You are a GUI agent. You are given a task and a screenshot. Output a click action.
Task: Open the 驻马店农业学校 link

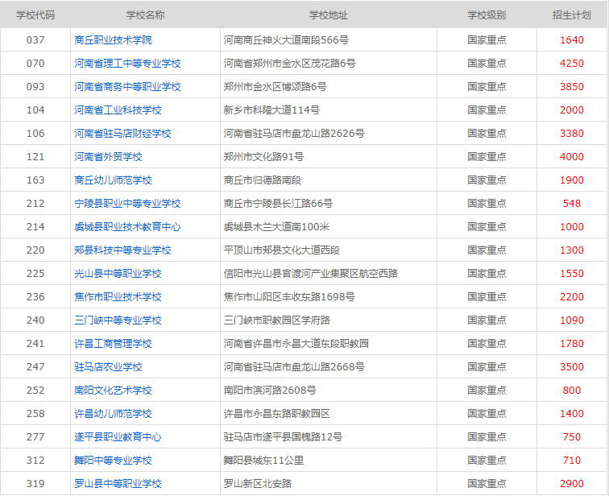108,366
